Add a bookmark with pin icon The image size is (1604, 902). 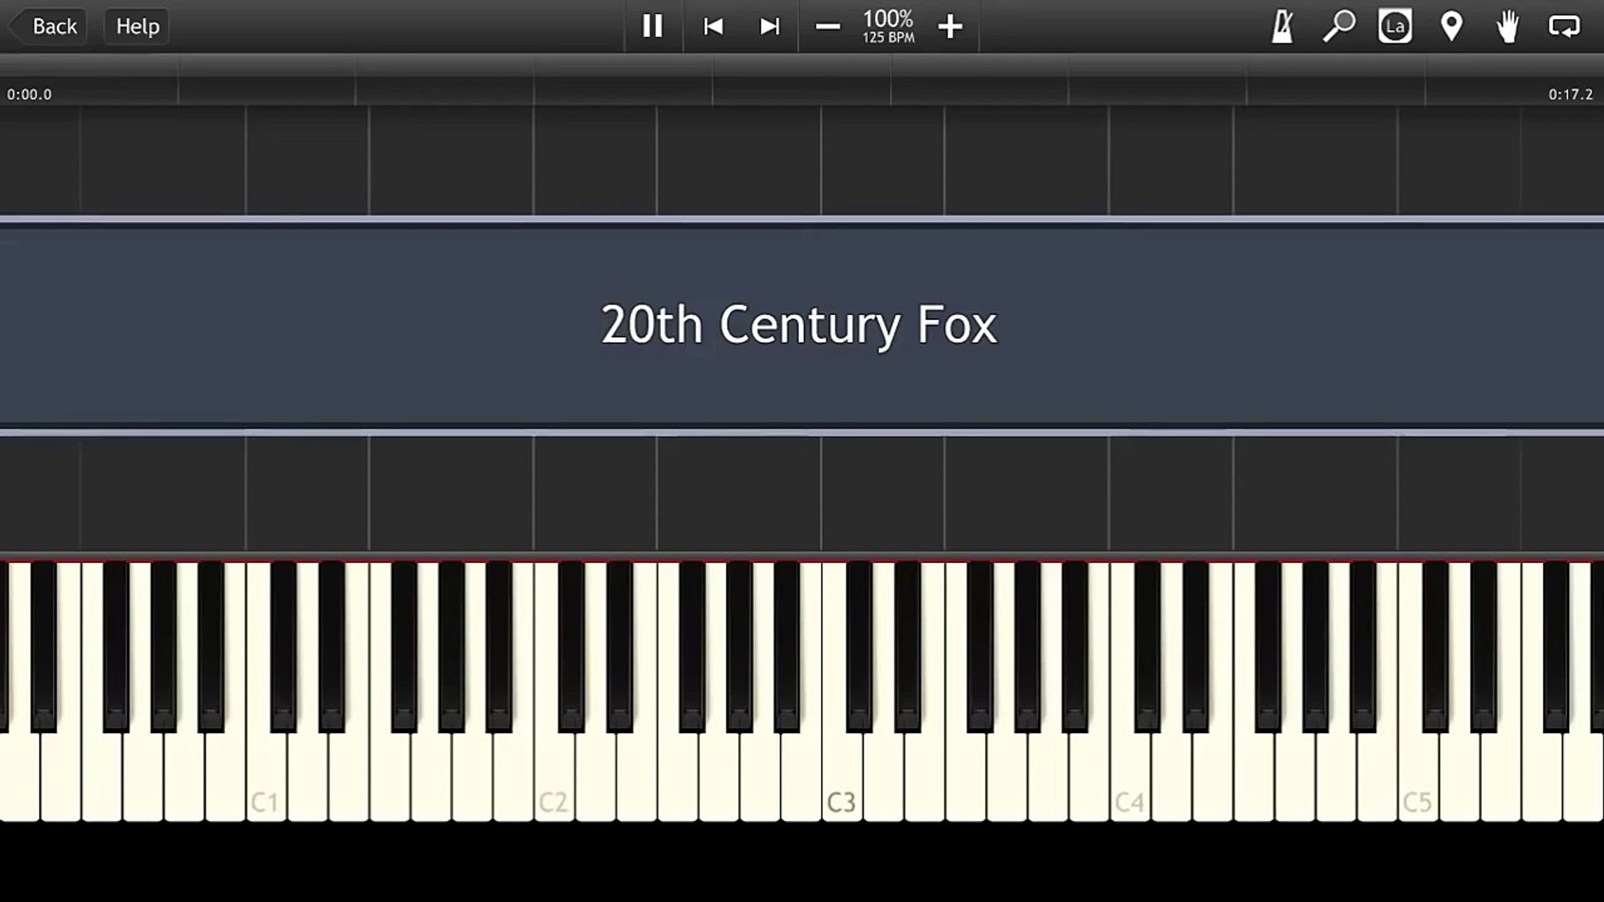coord(1452,27)
